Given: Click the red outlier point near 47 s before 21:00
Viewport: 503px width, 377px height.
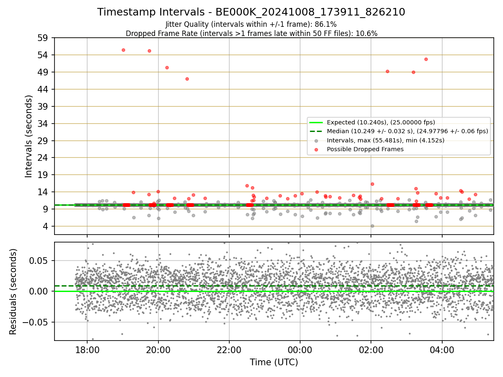Looking at the screenshot, I should pos(187,79).
